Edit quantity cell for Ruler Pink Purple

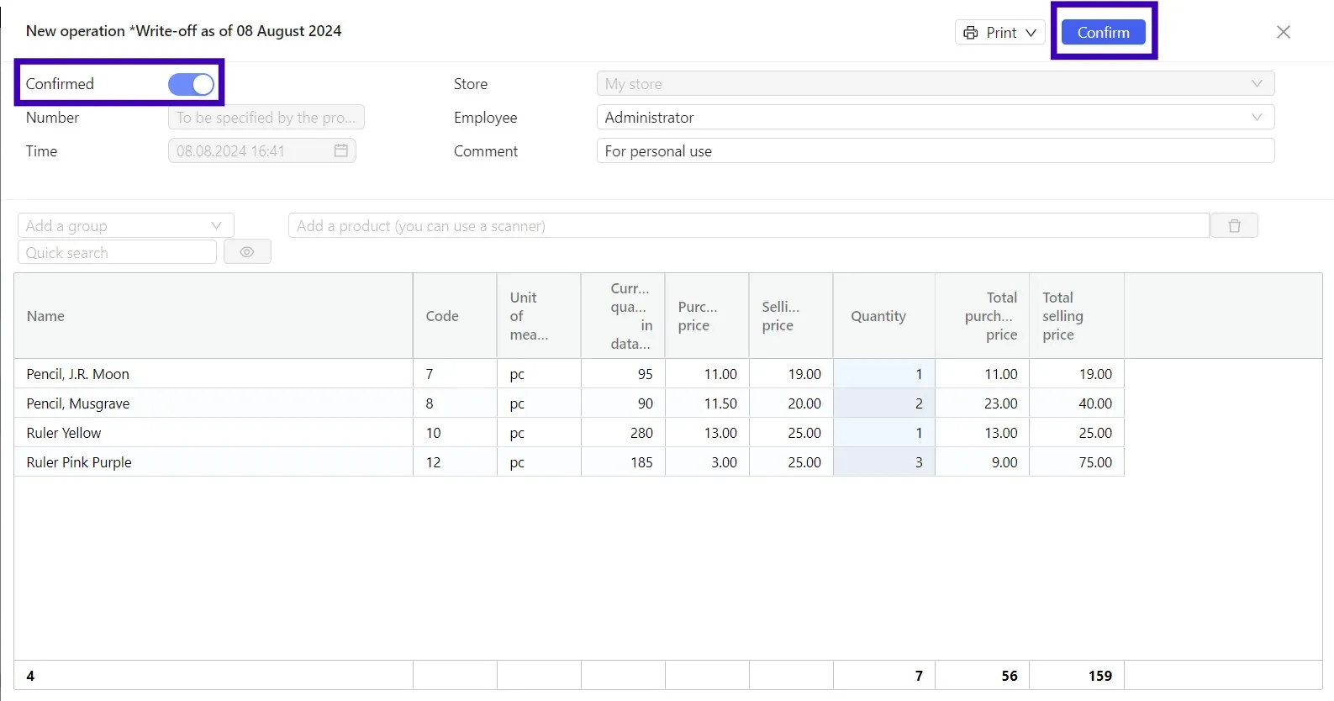tap(883, 462)
